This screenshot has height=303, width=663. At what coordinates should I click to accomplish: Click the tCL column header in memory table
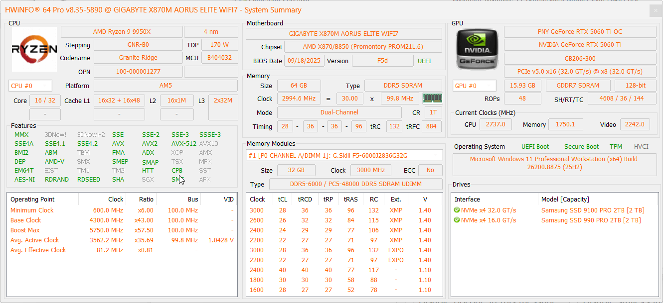pos(283,199)
